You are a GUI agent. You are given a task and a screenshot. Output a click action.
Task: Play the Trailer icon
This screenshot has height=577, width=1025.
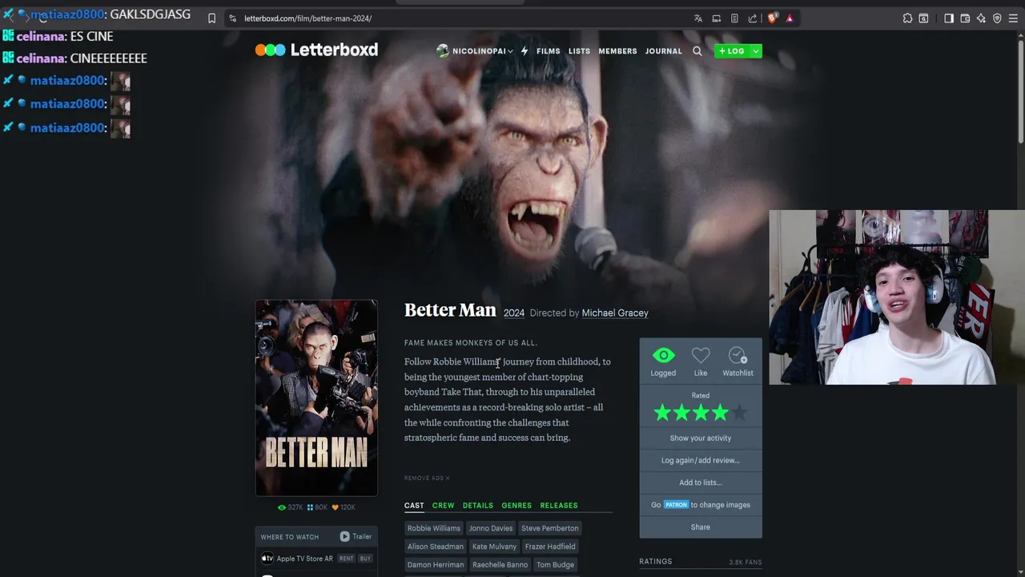(x=344, y=537)
